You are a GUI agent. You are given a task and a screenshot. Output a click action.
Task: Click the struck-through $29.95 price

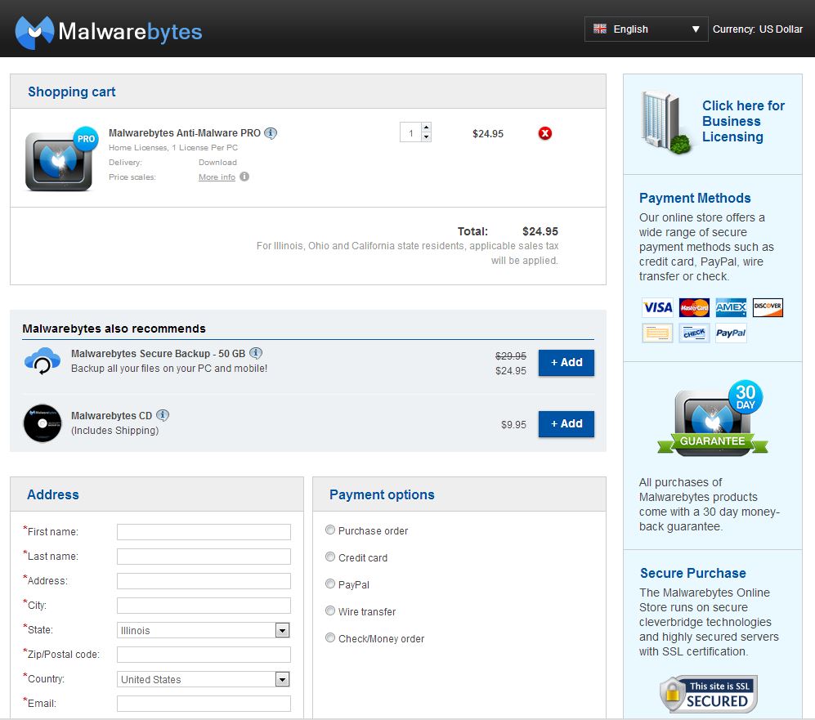(x=510, y=356)
